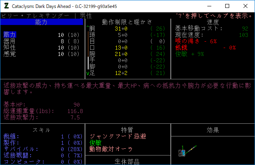
Task: Click the 効果 effects panel header
Action: tap(213, 130)
